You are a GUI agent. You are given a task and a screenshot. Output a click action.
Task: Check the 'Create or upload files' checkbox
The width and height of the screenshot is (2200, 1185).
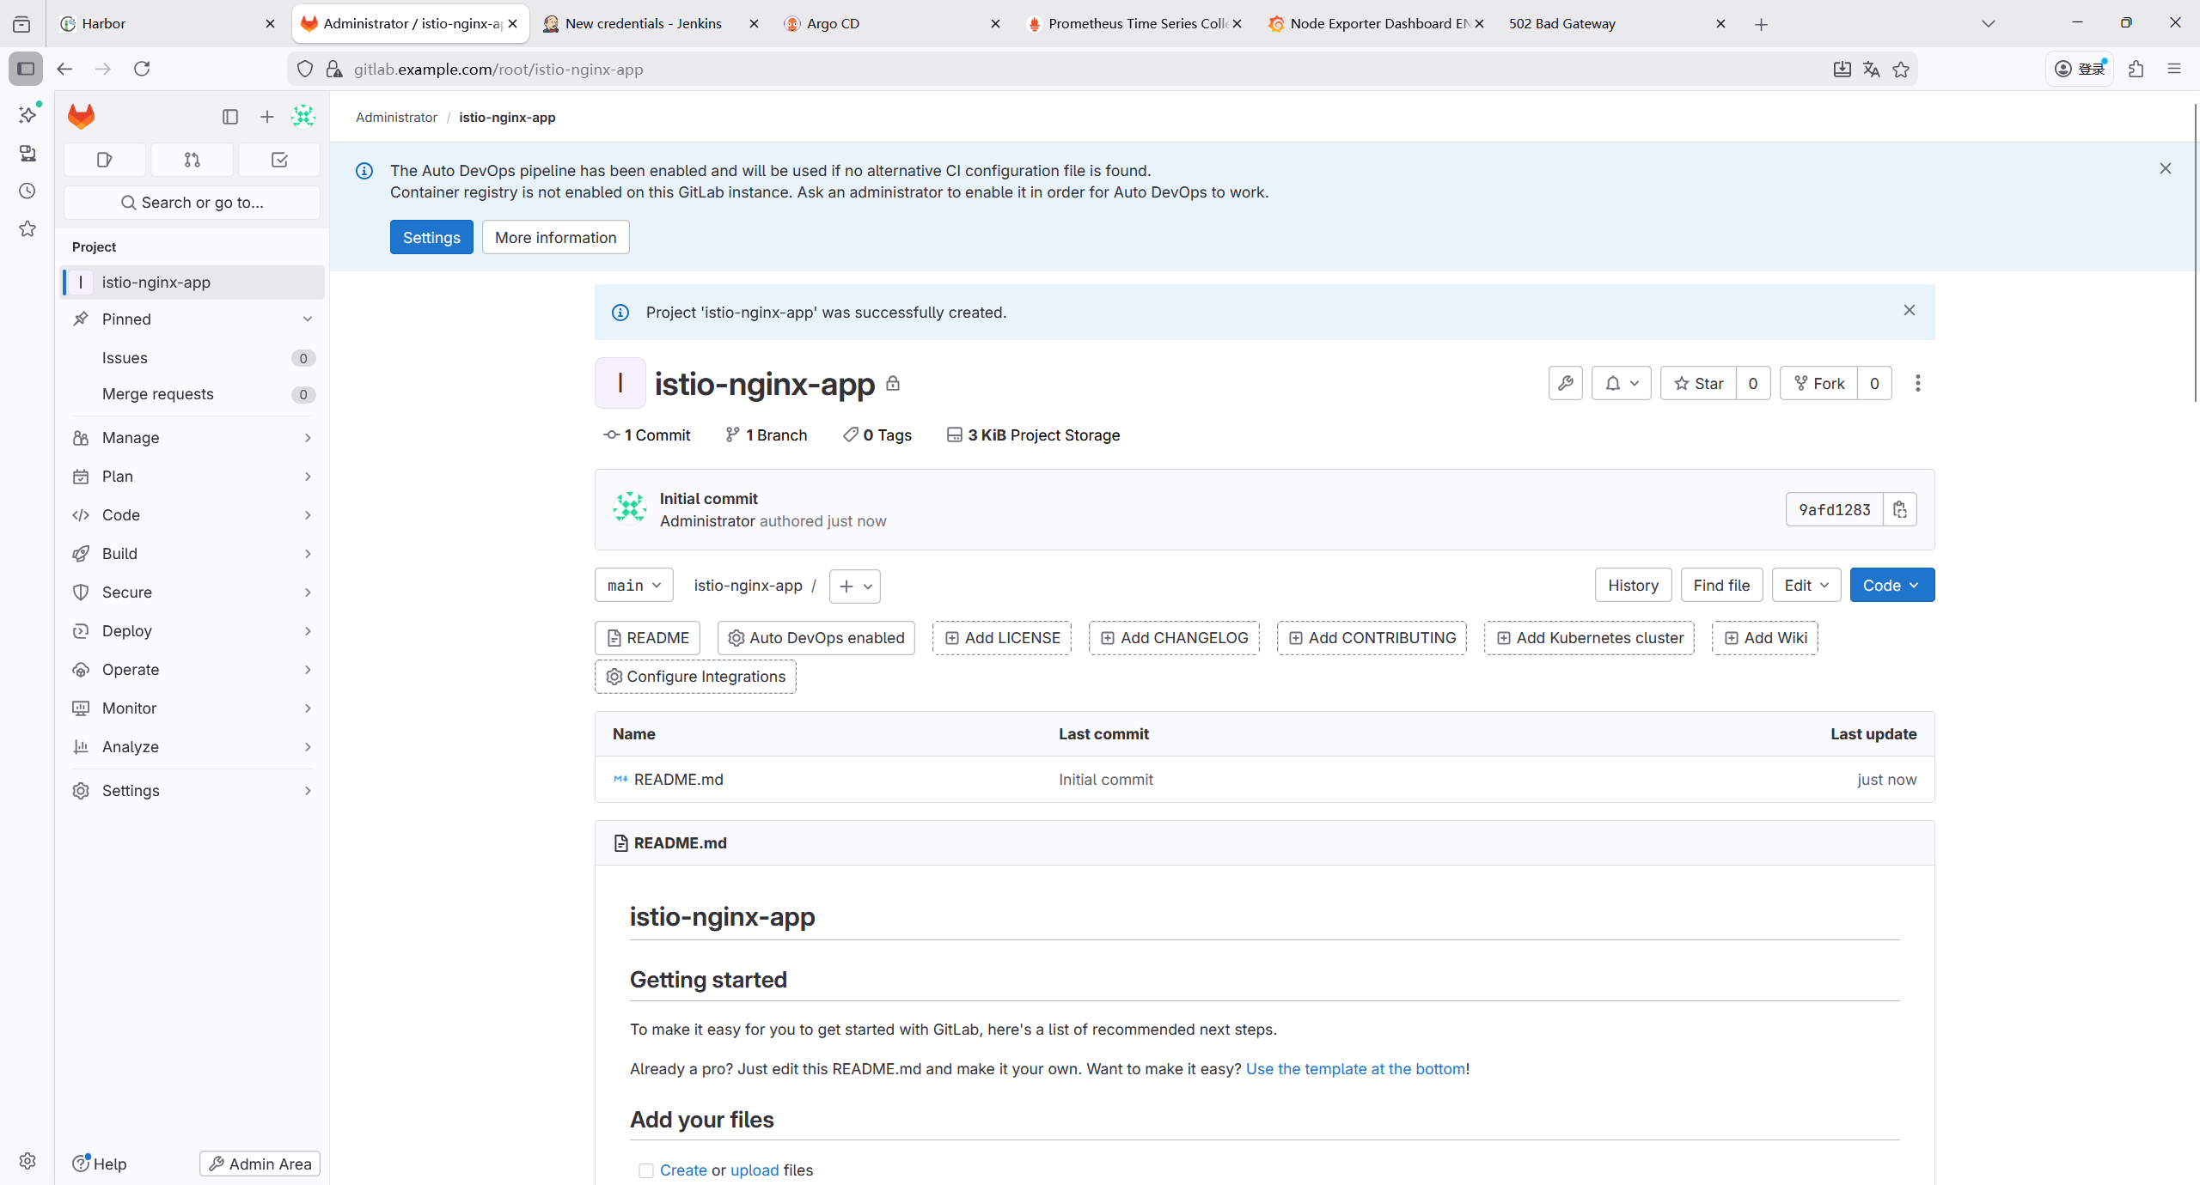(646, 1170)
